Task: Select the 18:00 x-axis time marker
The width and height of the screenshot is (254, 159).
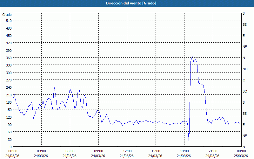Action: (x=184, y=151)
